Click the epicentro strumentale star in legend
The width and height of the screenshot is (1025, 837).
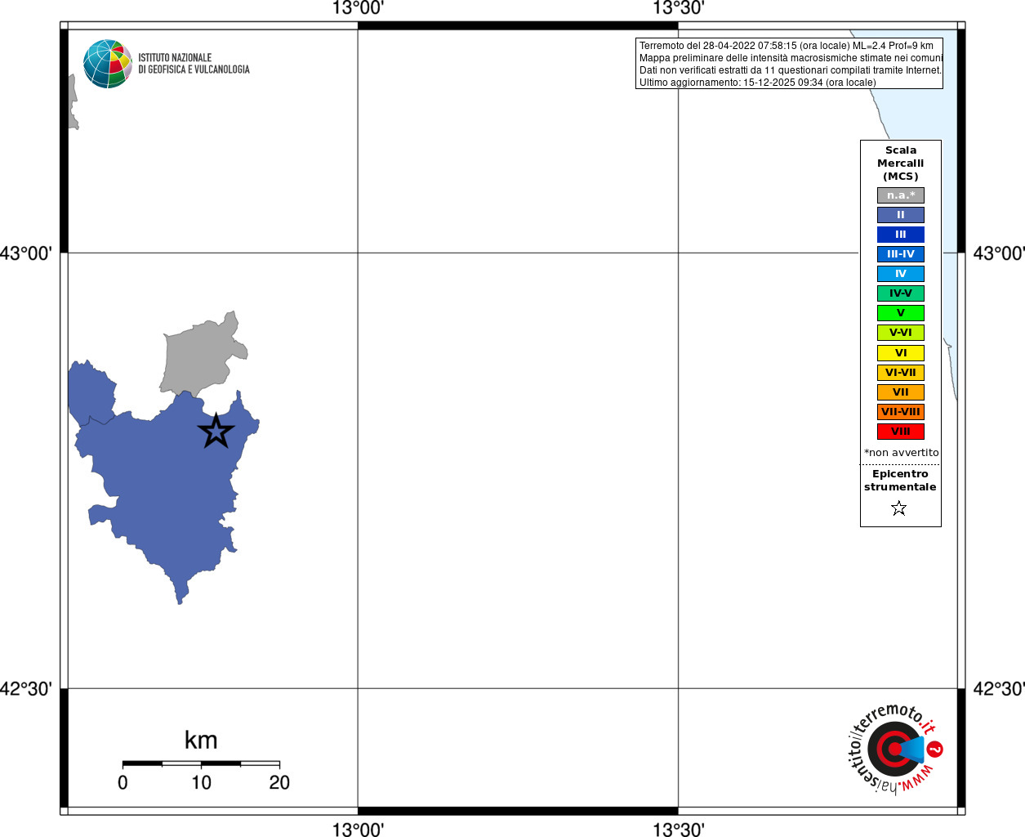click(899, 508)
